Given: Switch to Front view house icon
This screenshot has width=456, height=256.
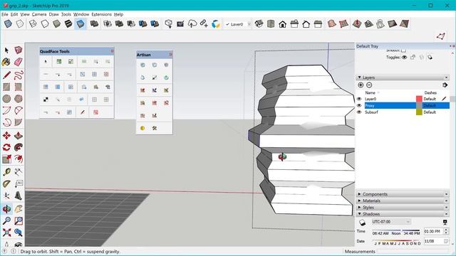Looking at the screenshot, I should (282, 24).
